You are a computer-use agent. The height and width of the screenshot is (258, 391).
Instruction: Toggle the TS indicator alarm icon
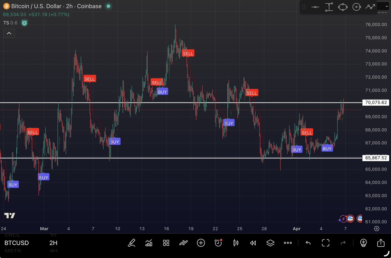(x=24, y=23)
